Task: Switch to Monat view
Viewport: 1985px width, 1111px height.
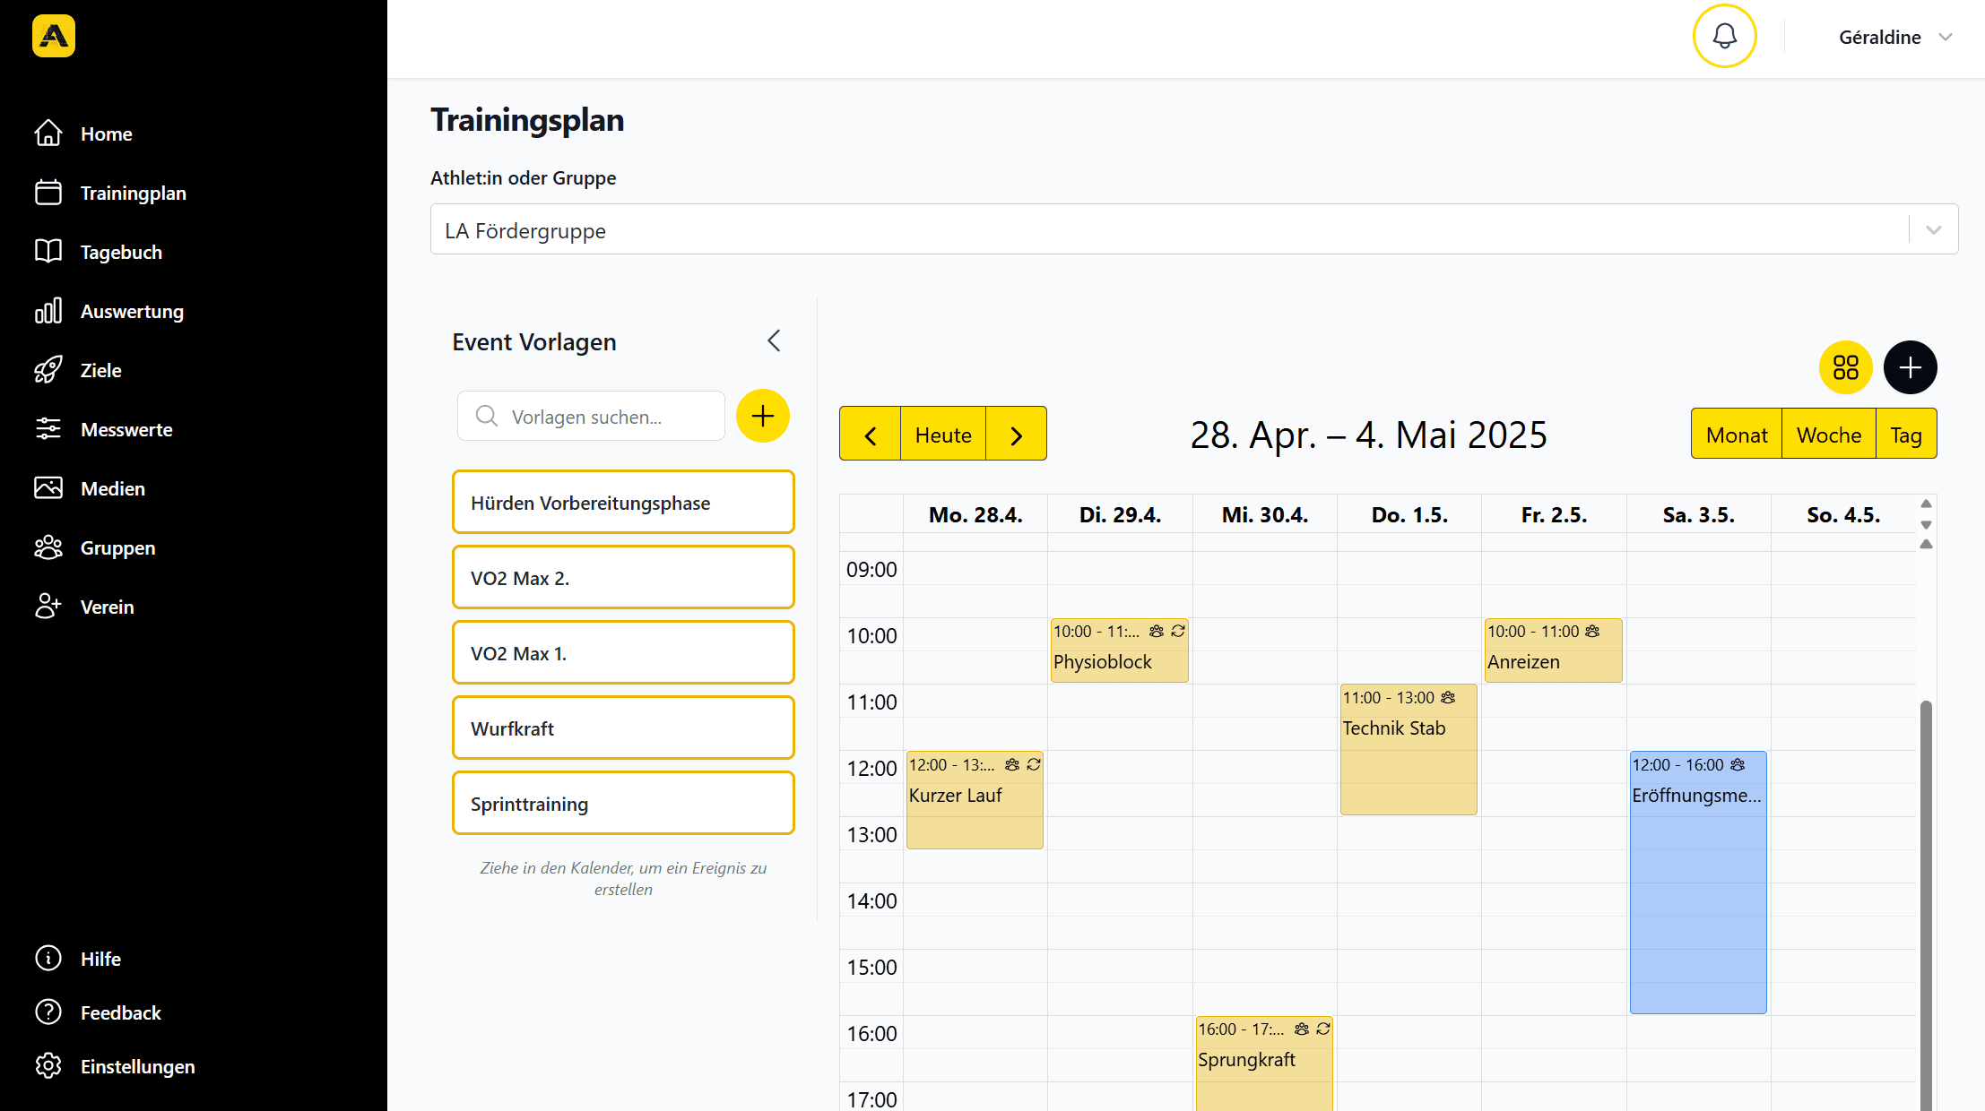Action: [x=1737, y=435]
